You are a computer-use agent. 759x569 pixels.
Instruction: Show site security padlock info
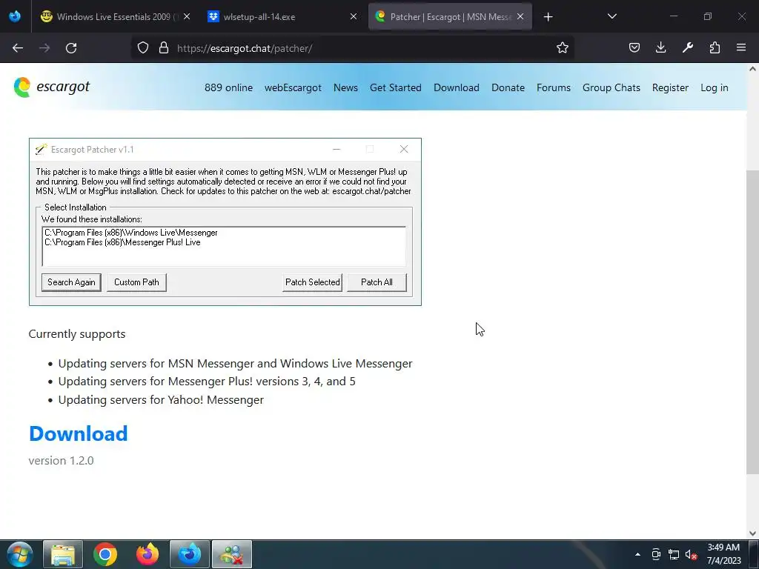164,48
